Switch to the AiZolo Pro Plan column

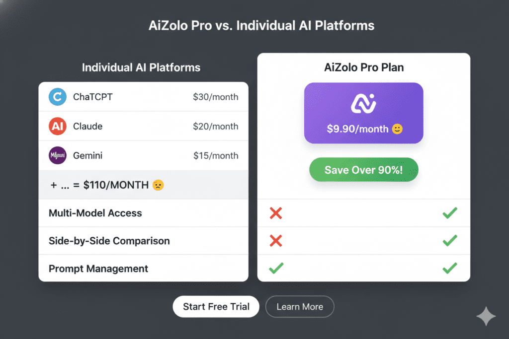[363, 67]
